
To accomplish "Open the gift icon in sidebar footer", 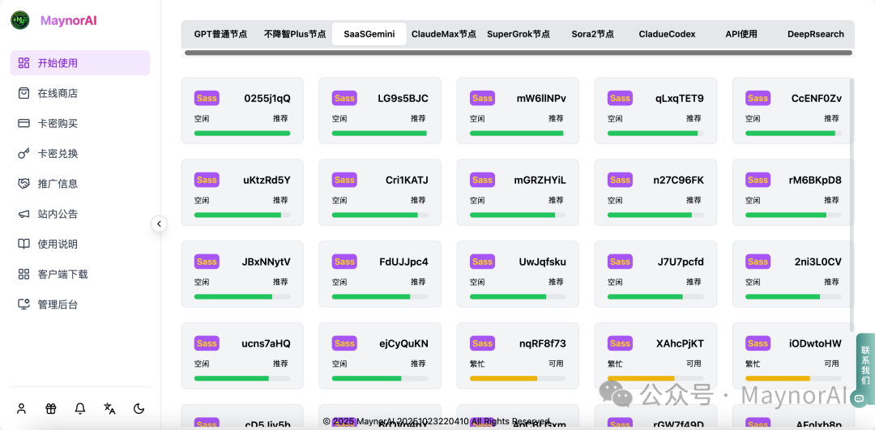I will point(51,409).
